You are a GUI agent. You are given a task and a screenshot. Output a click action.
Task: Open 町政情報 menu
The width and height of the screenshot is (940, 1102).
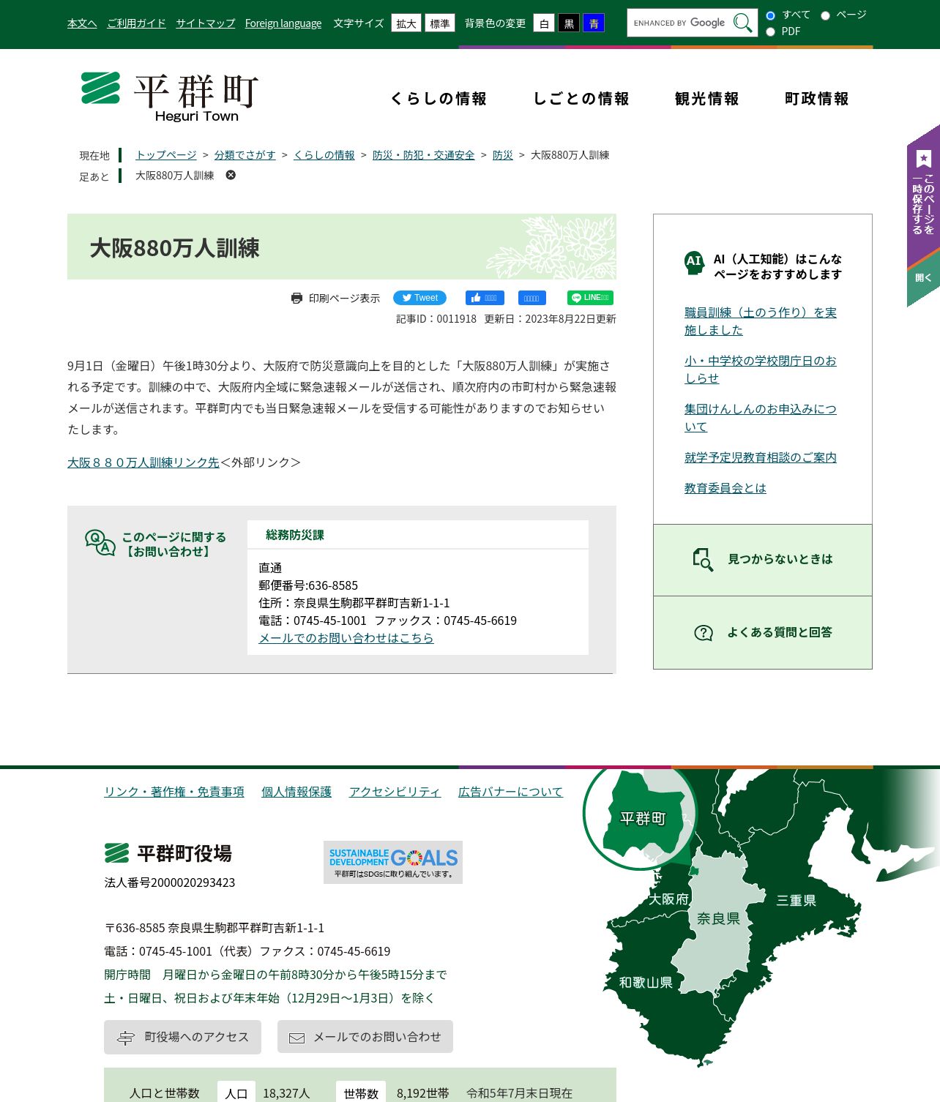[817, 99]
